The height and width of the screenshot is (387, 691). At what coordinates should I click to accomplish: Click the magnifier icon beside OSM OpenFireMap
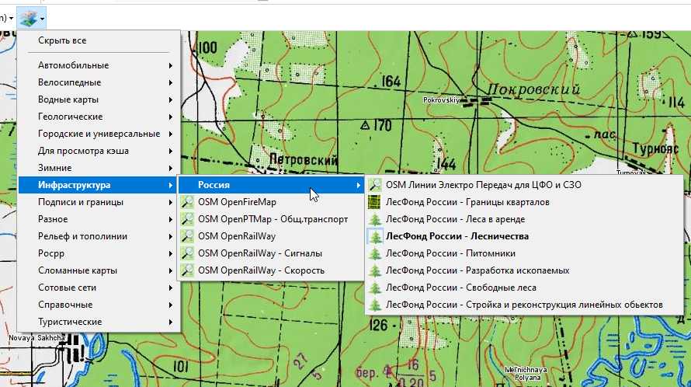187,202
